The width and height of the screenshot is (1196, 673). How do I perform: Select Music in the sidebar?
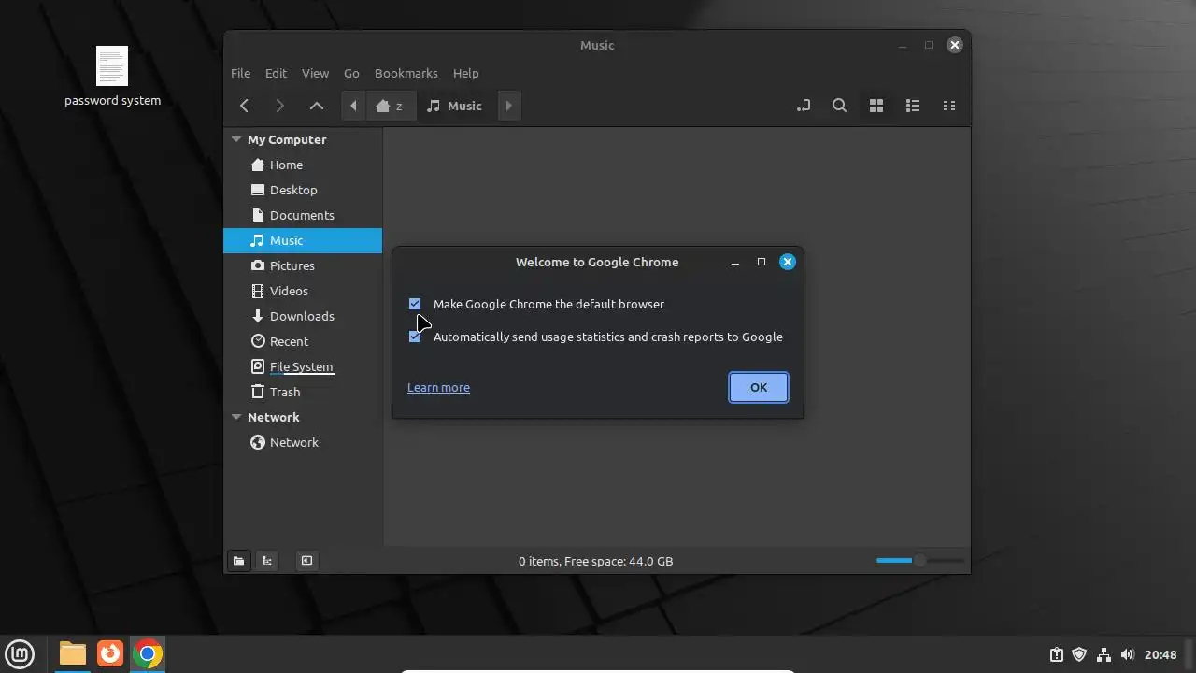(303, 240)
